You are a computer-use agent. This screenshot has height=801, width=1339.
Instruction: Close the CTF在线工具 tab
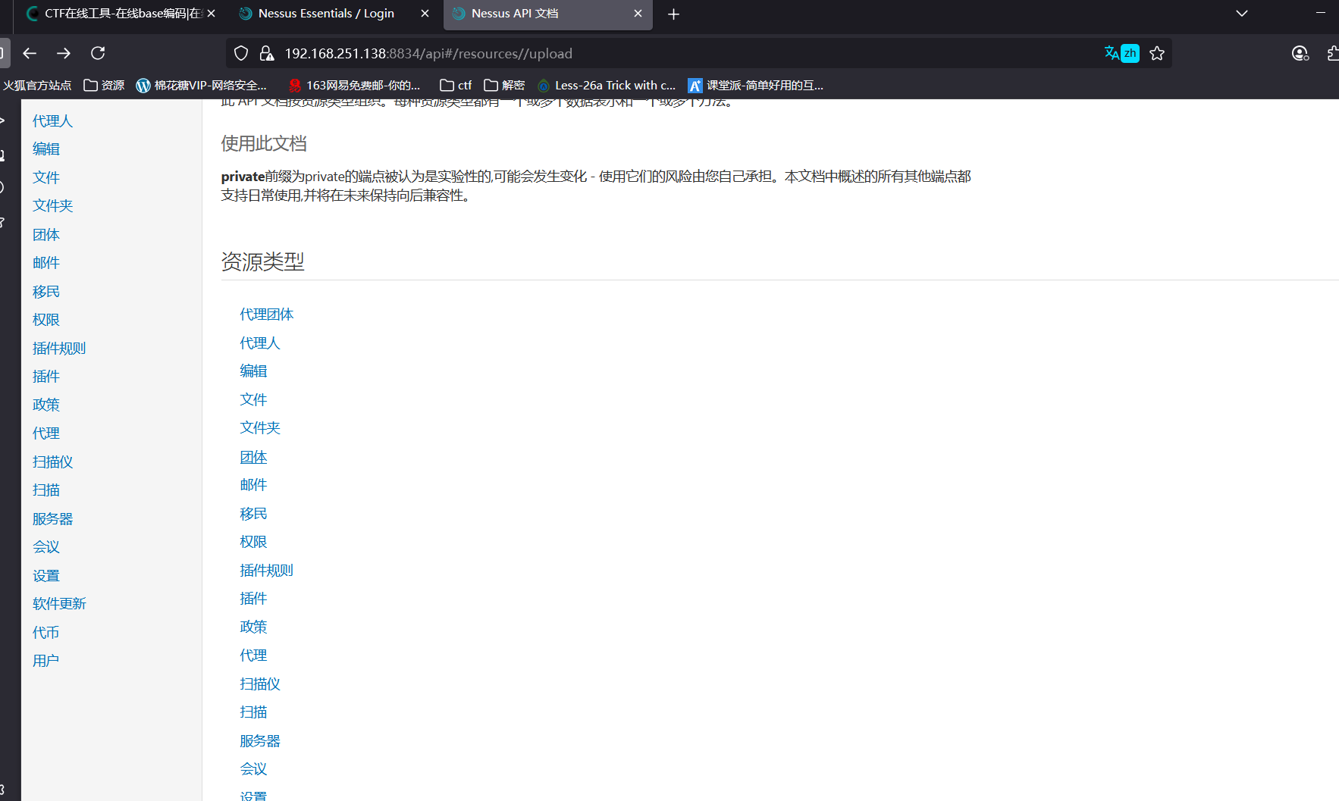click(x=212, y=14)
